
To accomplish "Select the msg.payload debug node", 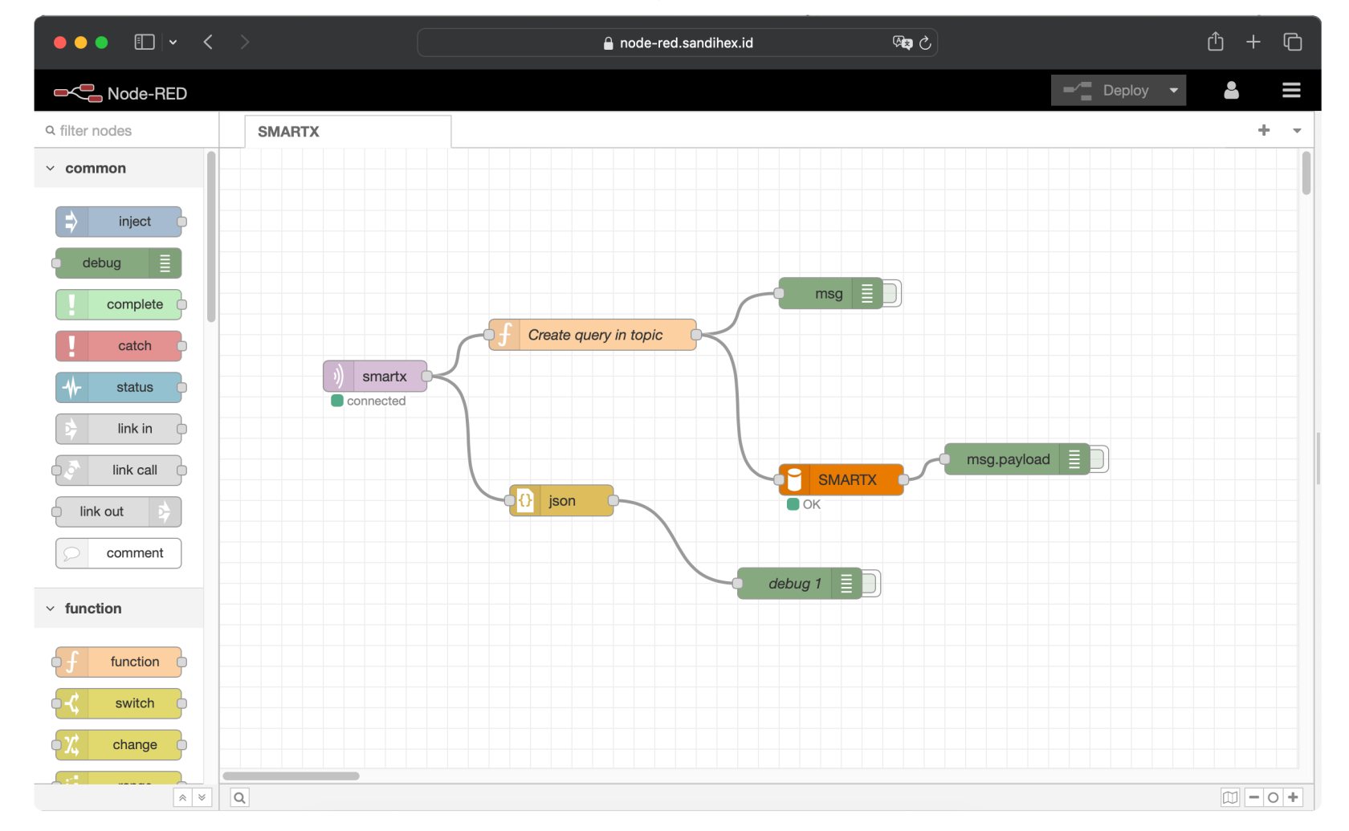I will click(x=1017, y=458).
